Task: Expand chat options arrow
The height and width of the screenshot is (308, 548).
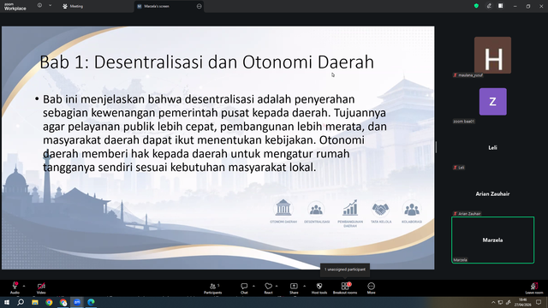Action: pyautogui.click(x=253, y=286)
